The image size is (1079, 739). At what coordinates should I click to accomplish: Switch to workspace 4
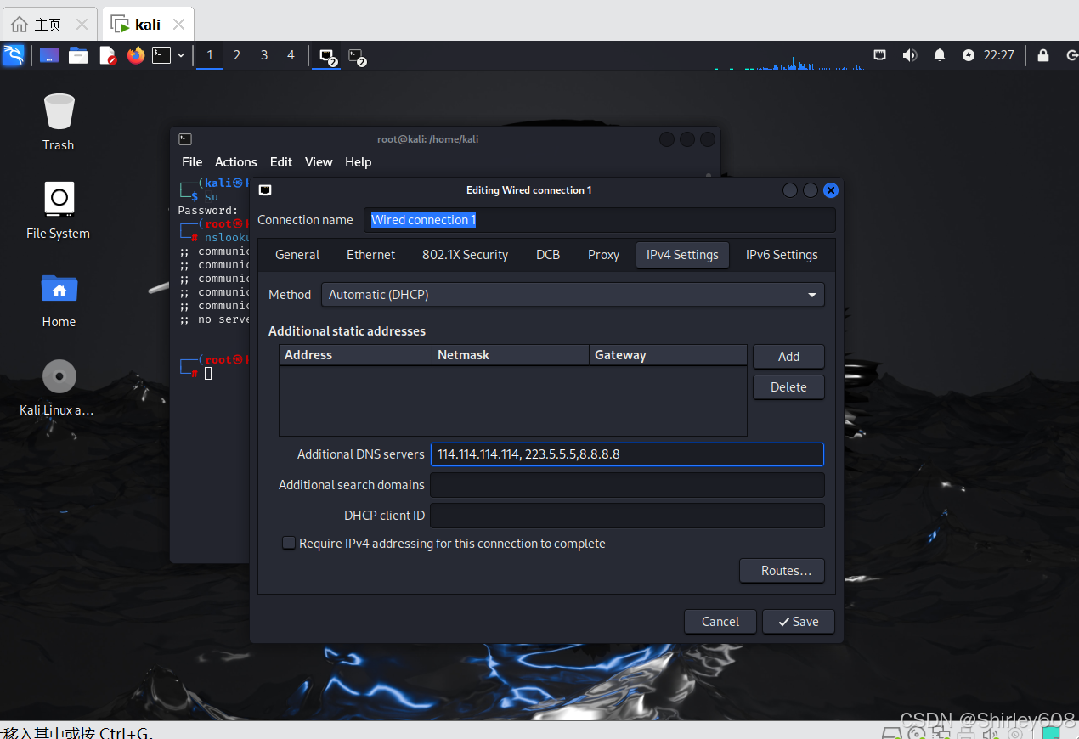(291, 55)
